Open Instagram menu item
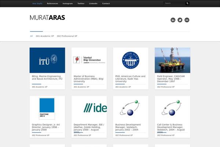This screenshot has height=147, width=220. tap(67, 4)
